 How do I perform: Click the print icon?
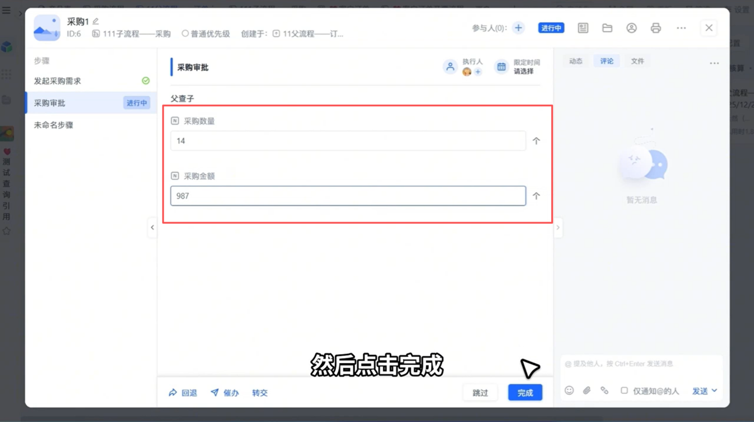tap(656, 28)
